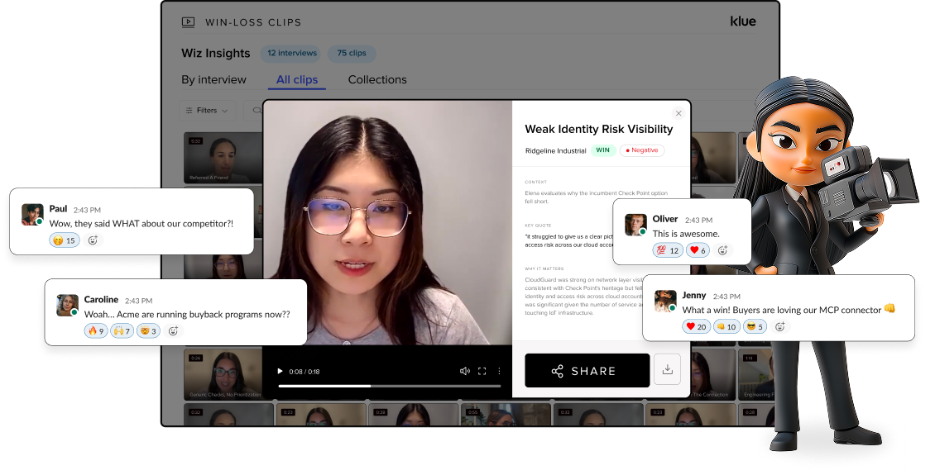Click the klue logo
Screen dimensions: 935x475
[x=743, y=21]
